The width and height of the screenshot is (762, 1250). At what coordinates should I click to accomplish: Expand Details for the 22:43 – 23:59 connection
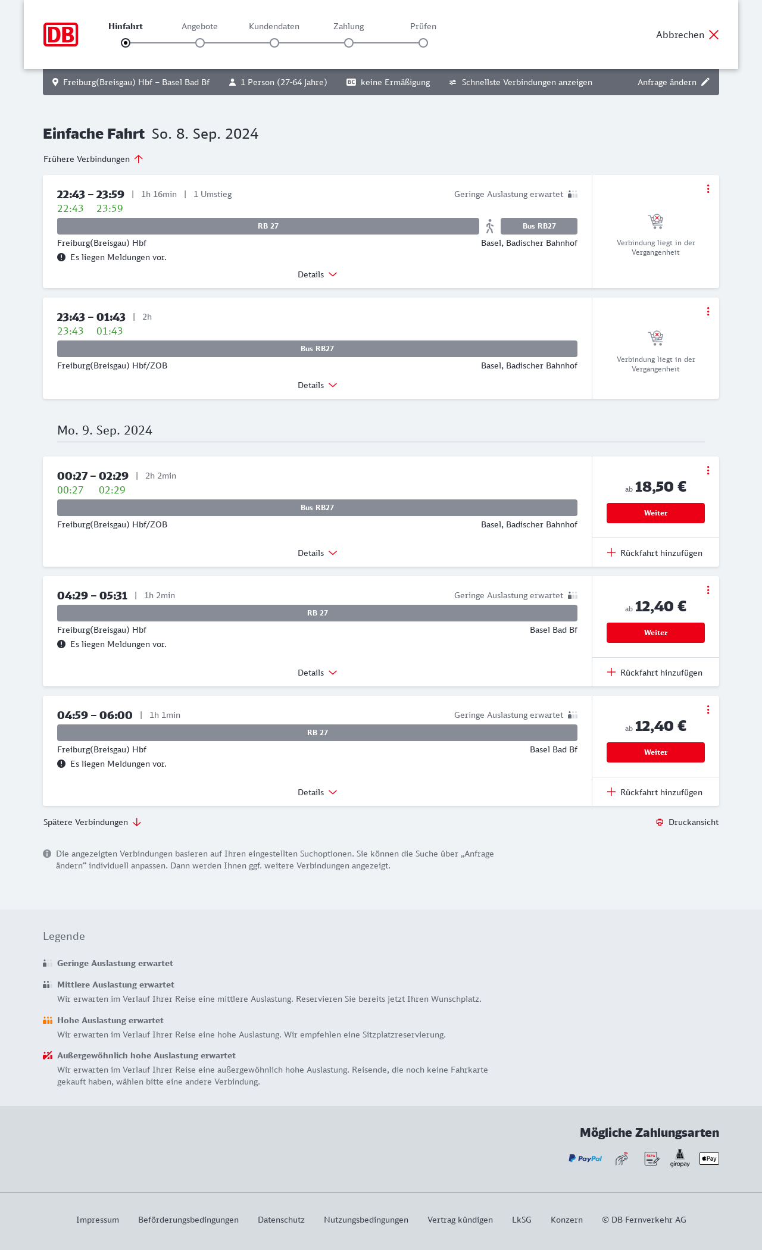[x=317, y=274]
